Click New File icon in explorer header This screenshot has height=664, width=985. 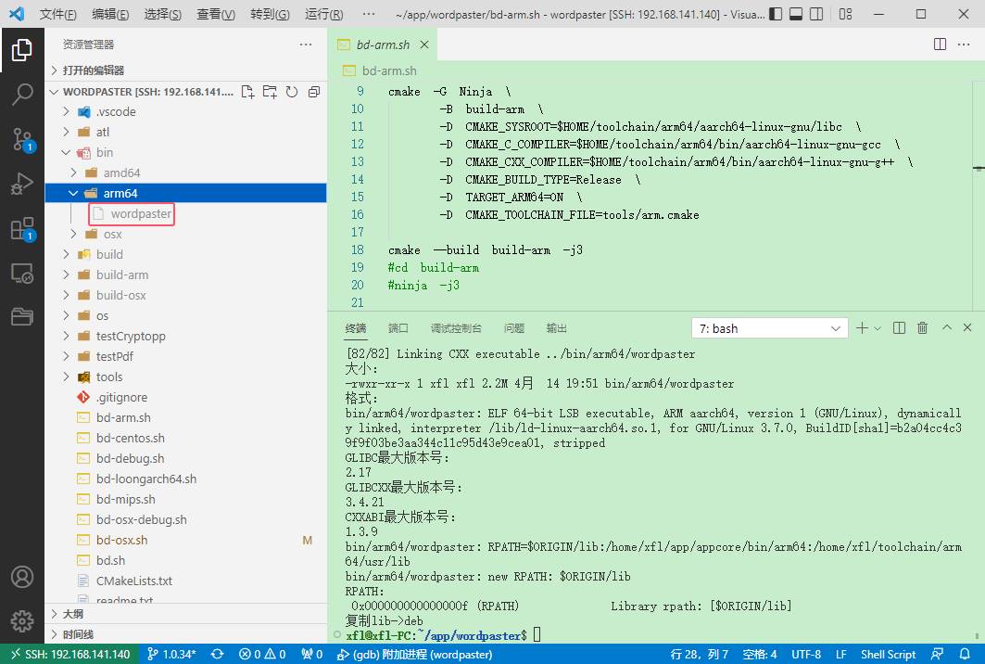coord(247,92)
